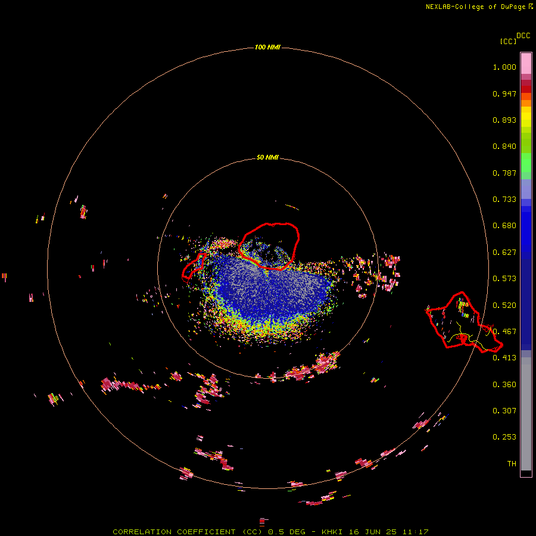536x536 pixels.
Task: Click the 0.520 scale value
Action: pyautogui.click(x=504, y=306)
